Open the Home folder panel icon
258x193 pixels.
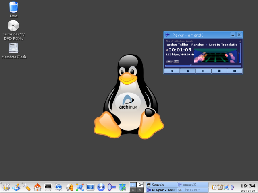point(37,187)
